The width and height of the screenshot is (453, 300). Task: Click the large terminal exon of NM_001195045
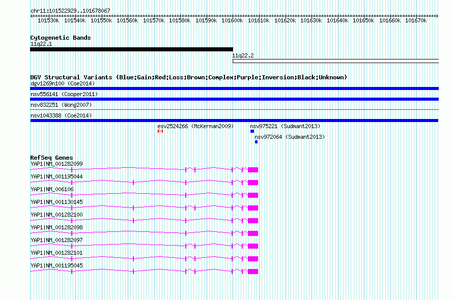253,272
